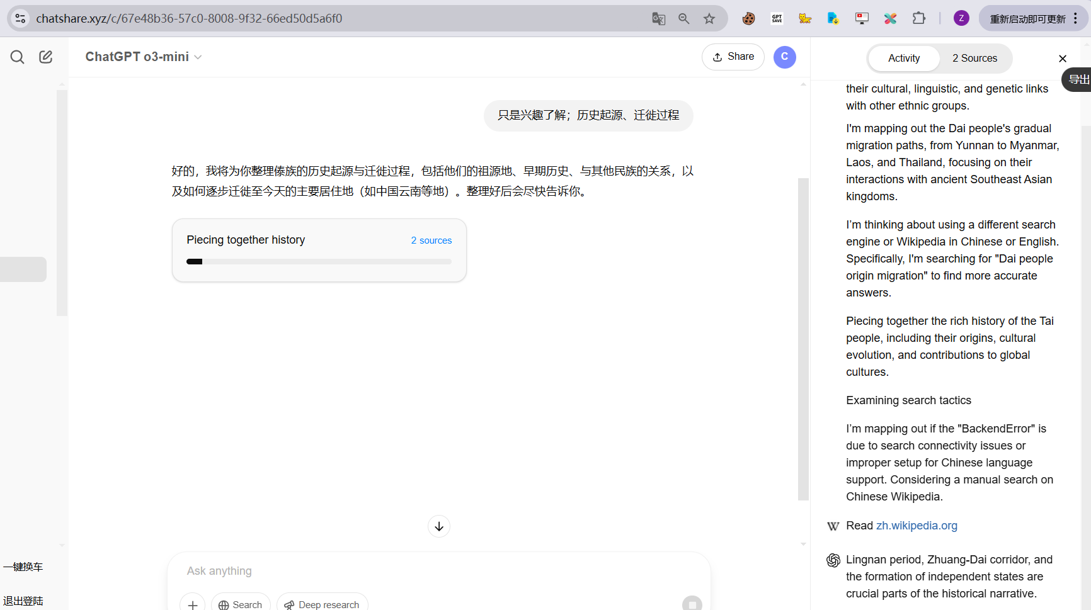1091x610 pixels.
Task: Stop generating with the stop button
Action: [692, 604]
